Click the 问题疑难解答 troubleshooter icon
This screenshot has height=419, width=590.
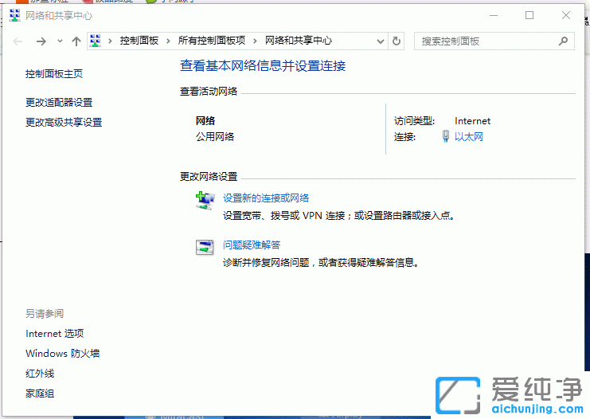click(x=205, y=247)
